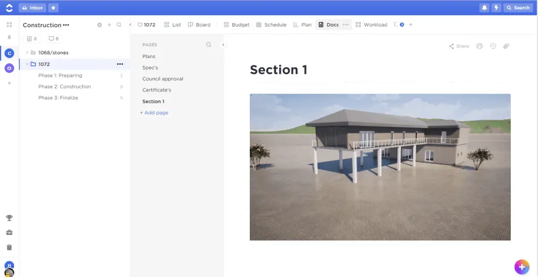Collapse the 1072 folder tree
538x277 pixels.
coord(27,64)
